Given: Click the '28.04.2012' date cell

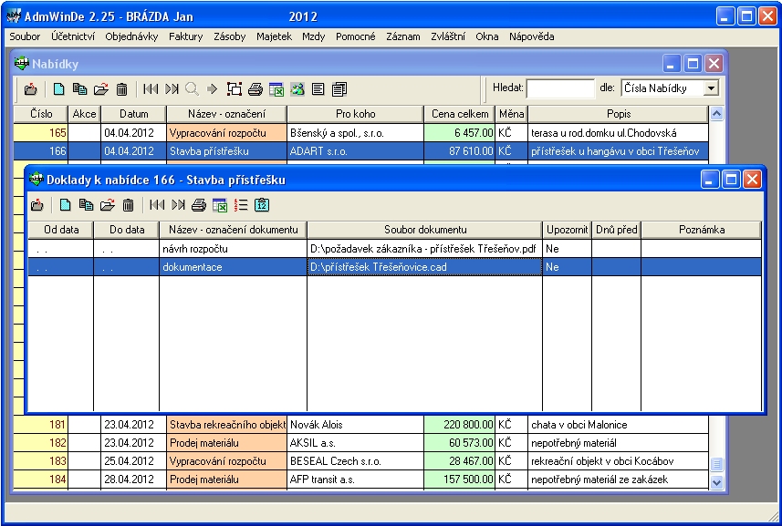Looking at the screenshot, I should point(133,480).
